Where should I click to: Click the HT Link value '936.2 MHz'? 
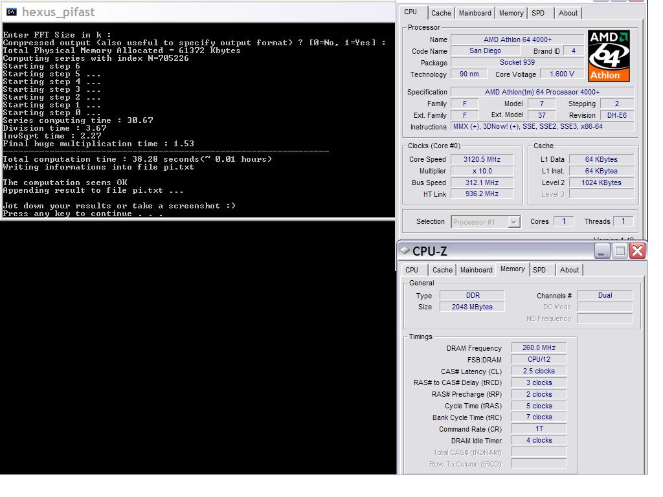click(x=482, y=193)
